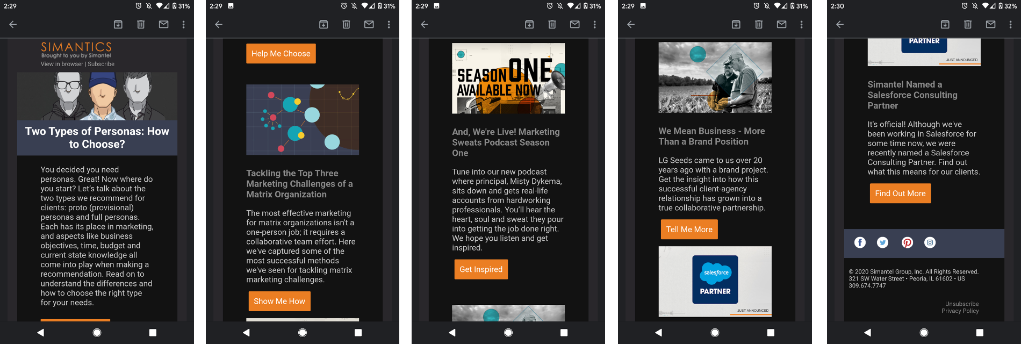
Task: Go back from the Two Types of Personas email
Action: [13, 24]
